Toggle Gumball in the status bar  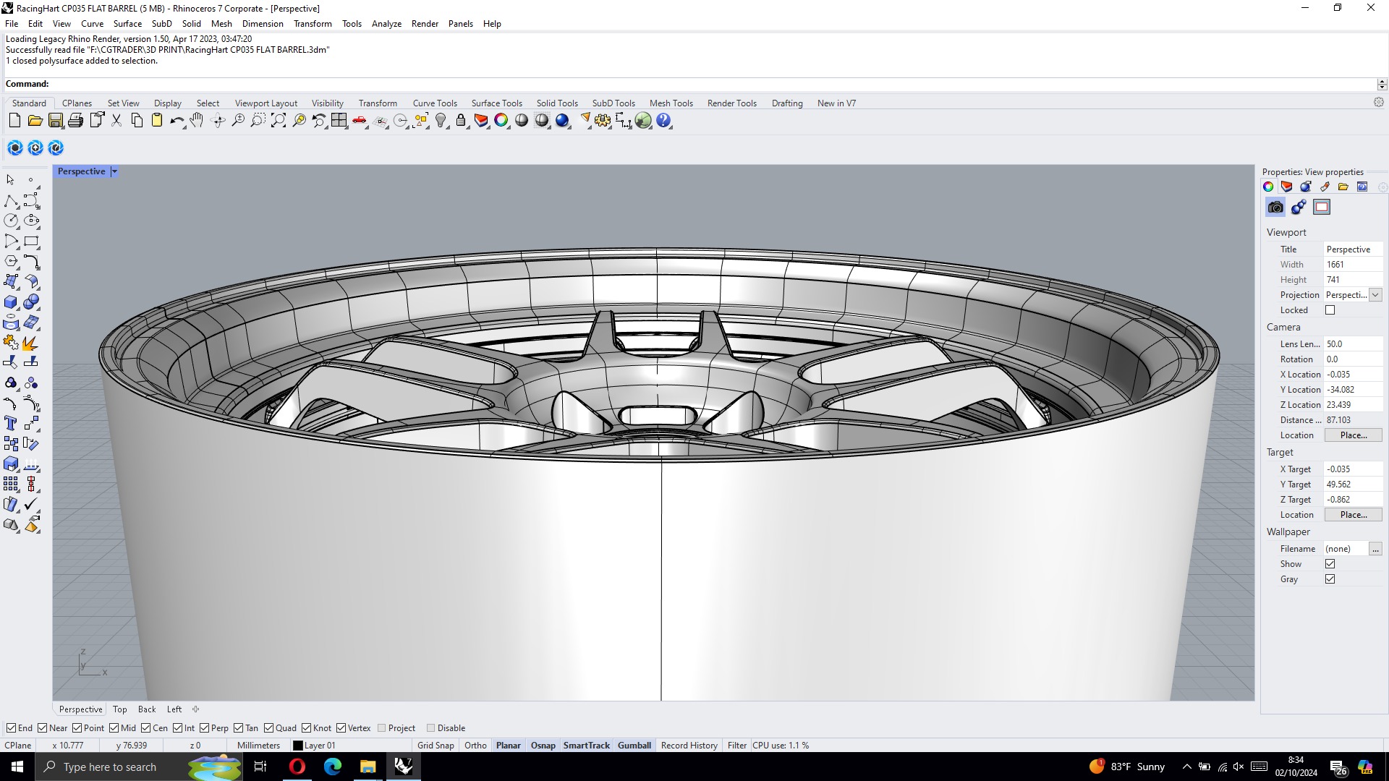634,746
